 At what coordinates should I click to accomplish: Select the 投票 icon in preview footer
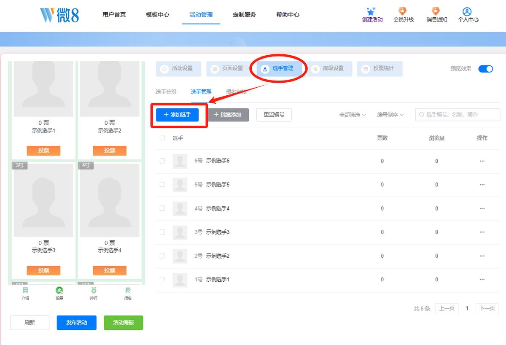coord(59,290)
